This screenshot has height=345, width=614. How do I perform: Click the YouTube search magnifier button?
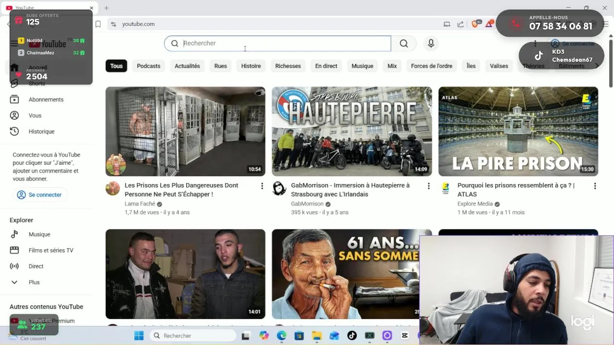[x=404, y=44]
